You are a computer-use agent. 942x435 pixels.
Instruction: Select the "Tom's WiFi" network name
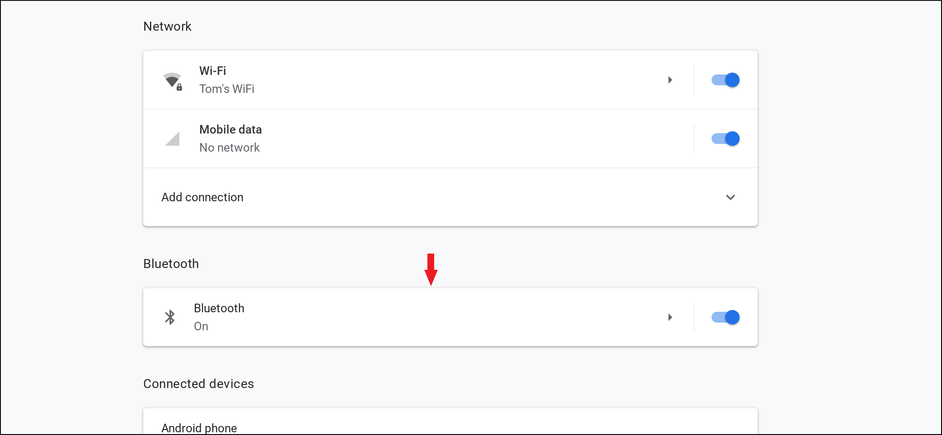click(x=227, y=89)
